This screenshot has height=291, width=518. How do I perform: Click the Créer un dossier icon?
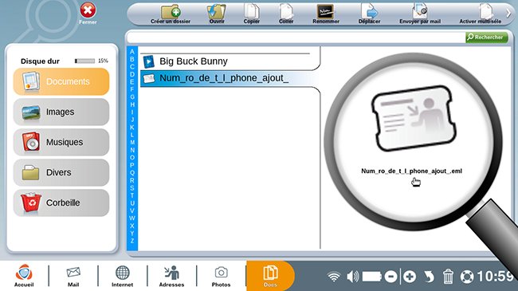pyautogui.click(x=171, y=12)
